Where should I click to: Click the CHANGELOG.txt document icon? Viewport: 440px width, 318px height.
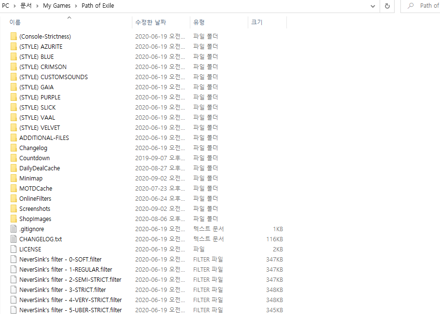(14, 239)
